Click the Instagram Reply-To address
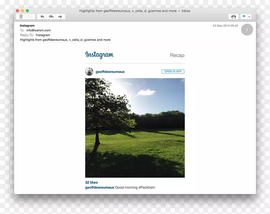The height and width of the screenshot is (214, 270). 43,35
